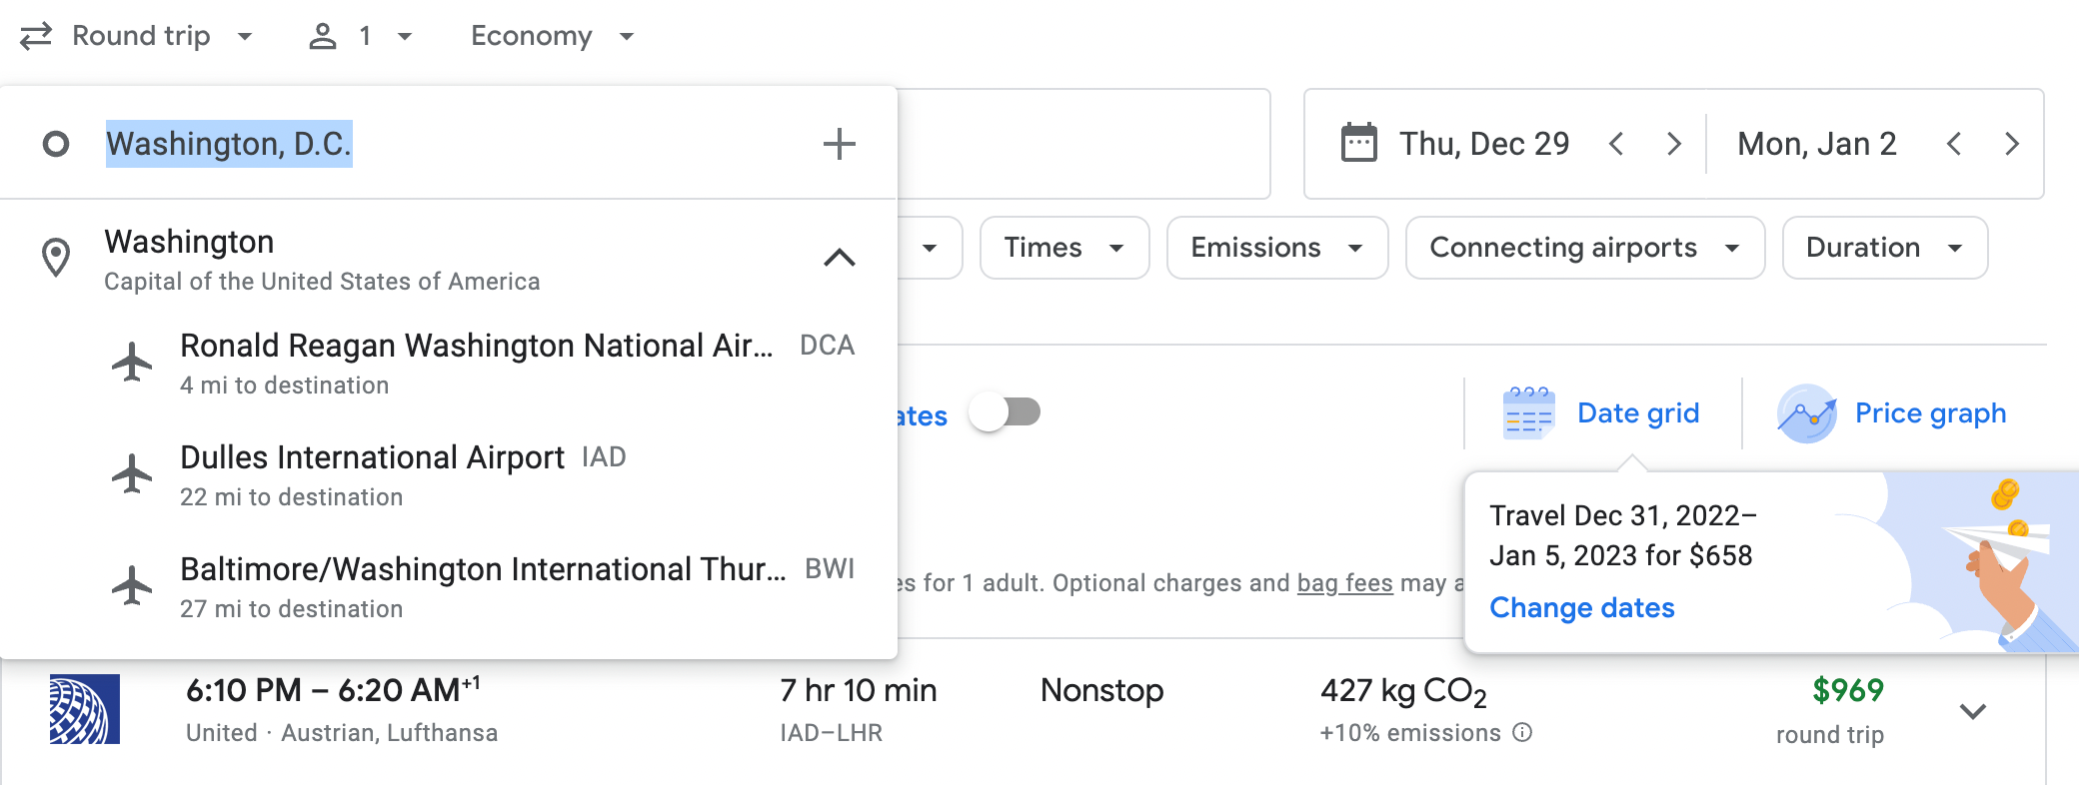
Task: Click the emissions info icon on the flight row
Action: tap(1520, 733)
